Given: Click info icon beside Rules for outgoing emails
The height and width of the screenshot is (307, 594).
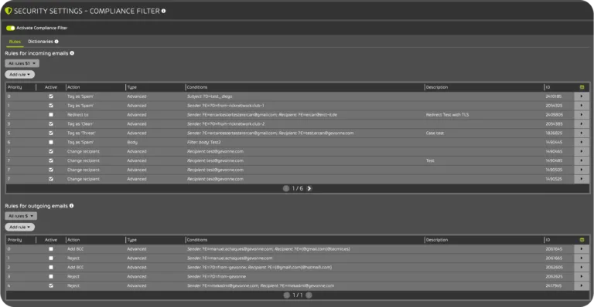Looking at the screenshot, I should pyautogui.click(x=72, y=206).
